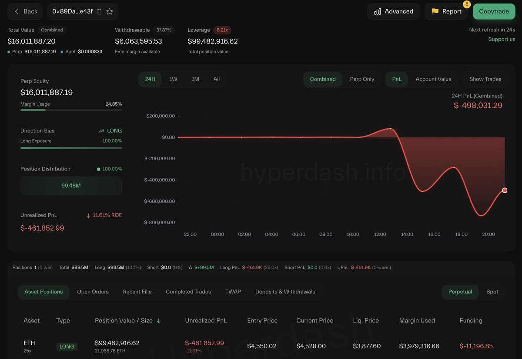Show the Account Value chart view
Viewport: 522px width, 359px height.
tap(433, 79)
